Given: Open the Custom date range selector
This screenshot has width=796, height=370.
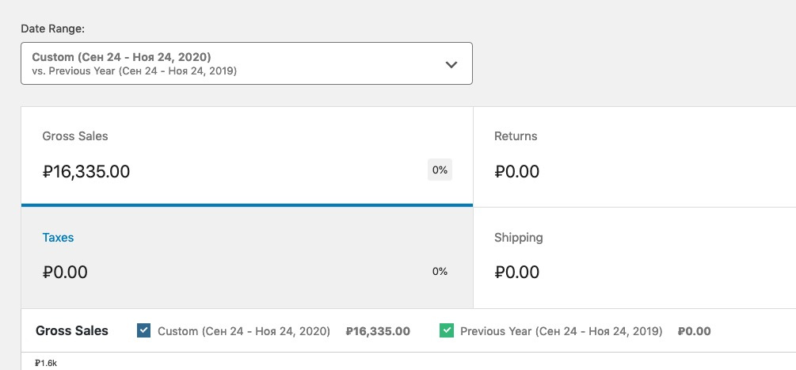Looking at the screenshot, I should click(121, 57).
